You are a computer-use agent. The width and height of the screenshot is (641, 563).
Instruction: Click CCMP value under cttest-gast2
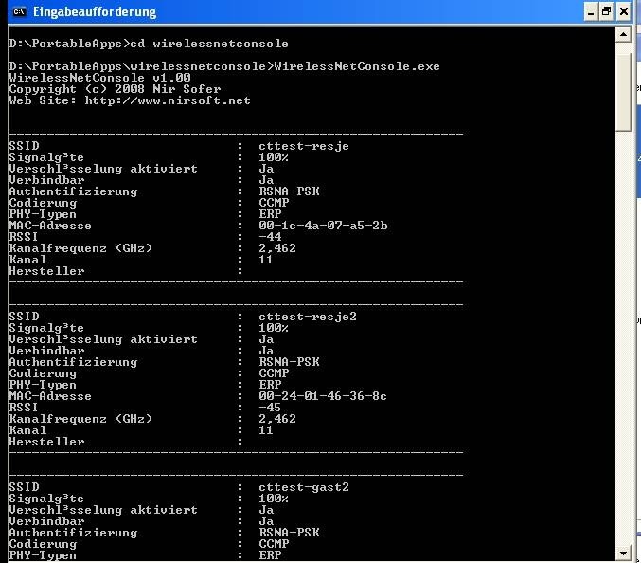point(274,545)
